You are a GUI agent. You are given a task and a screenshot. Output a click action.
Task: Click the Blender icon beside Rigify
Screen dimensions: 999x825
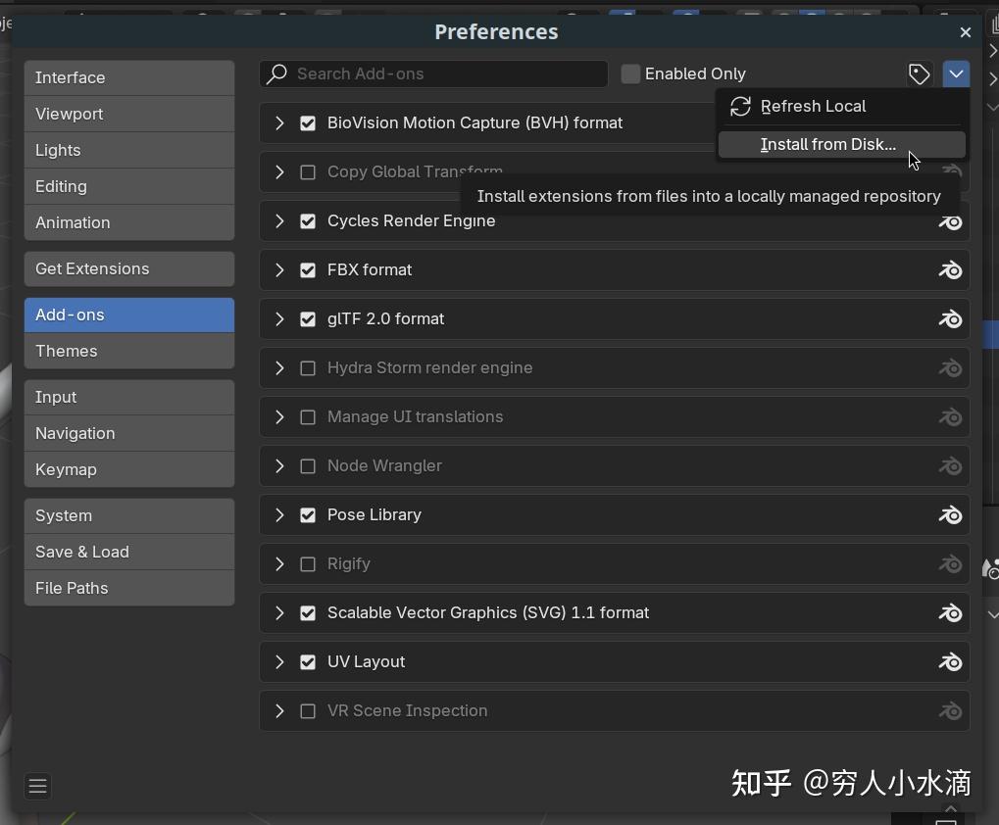click(x=950, y=564)
